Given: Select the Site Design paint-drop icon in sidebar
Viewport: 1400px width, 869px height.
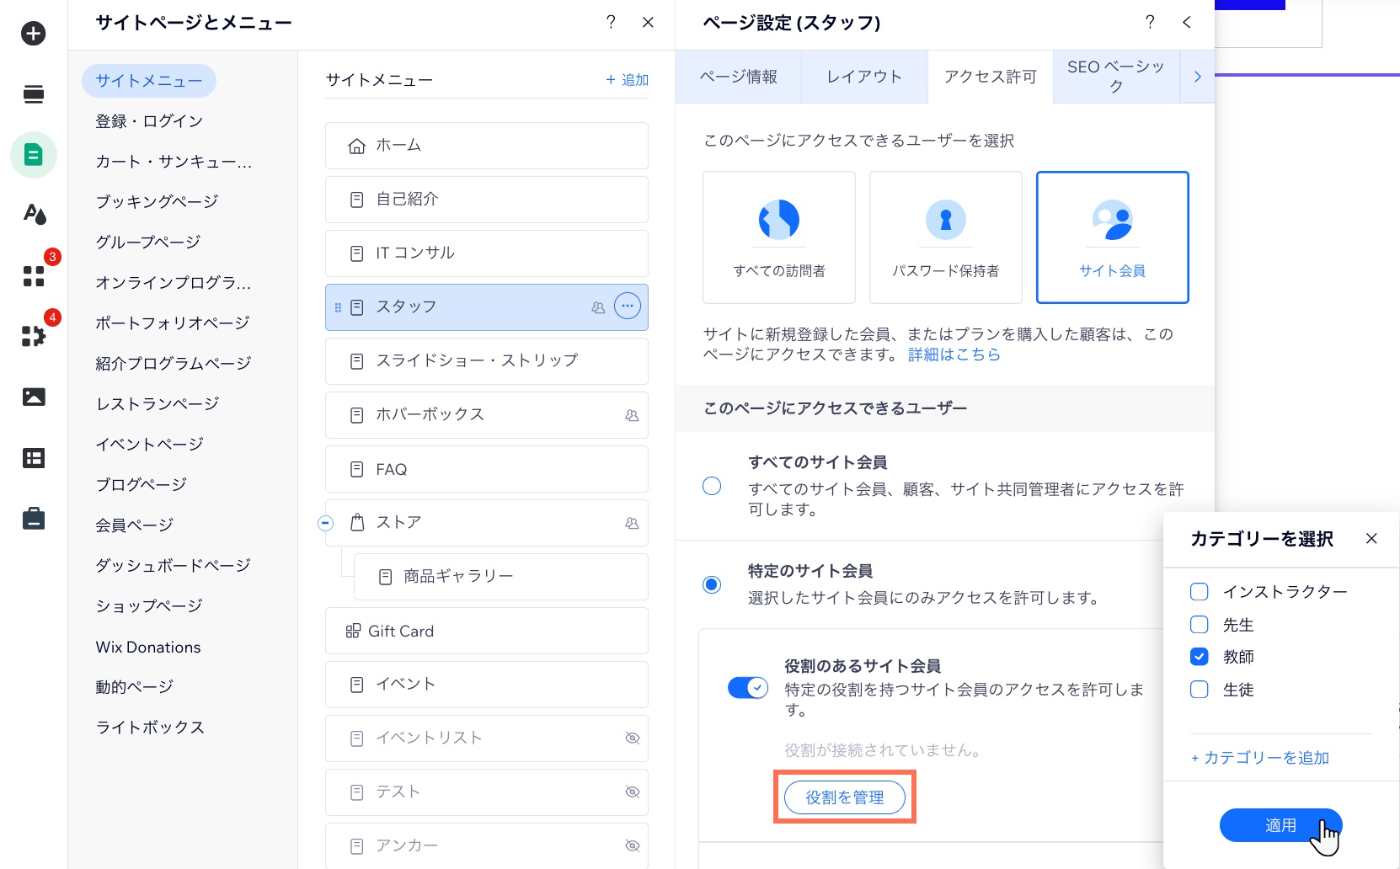Looking at the screenshot, I should click(33, 216).
